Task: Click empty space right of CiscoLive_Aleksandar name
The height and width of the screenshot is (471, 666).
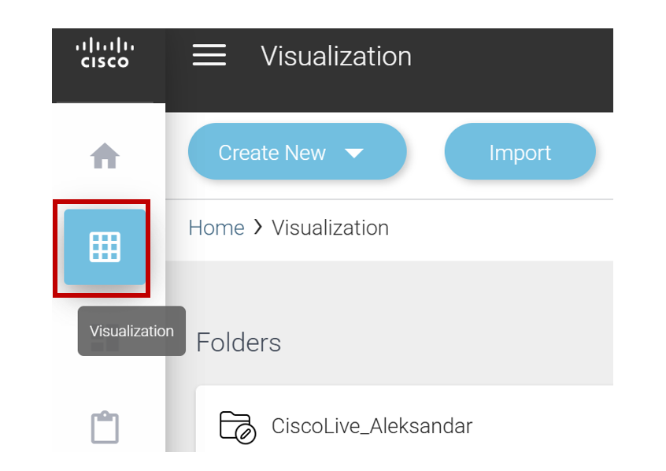Action: 543,426
